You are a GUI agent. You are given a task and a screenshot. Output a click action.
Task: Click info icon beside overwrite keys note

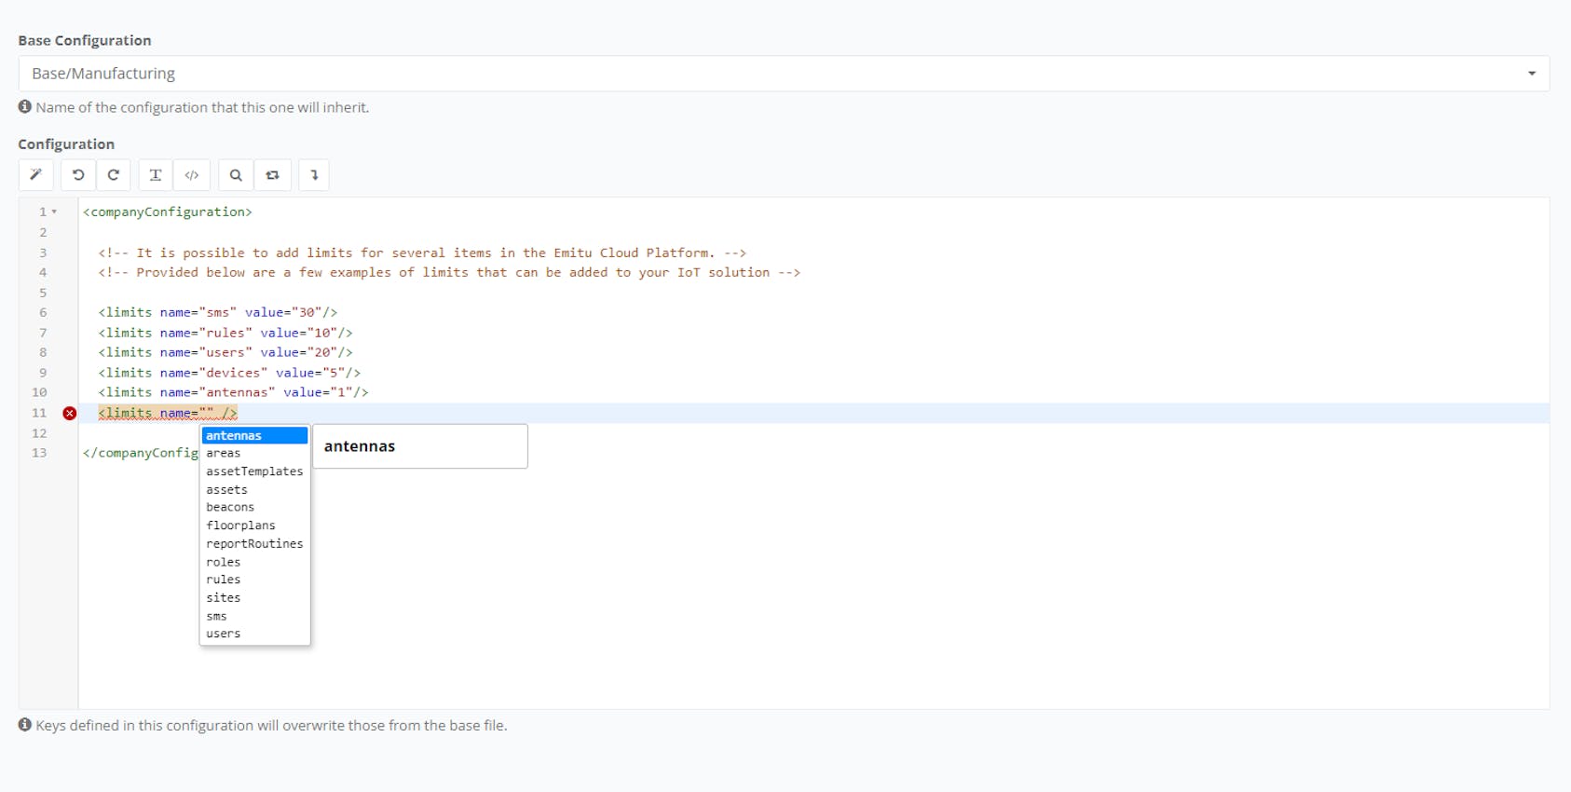click(x=25, y=725)
